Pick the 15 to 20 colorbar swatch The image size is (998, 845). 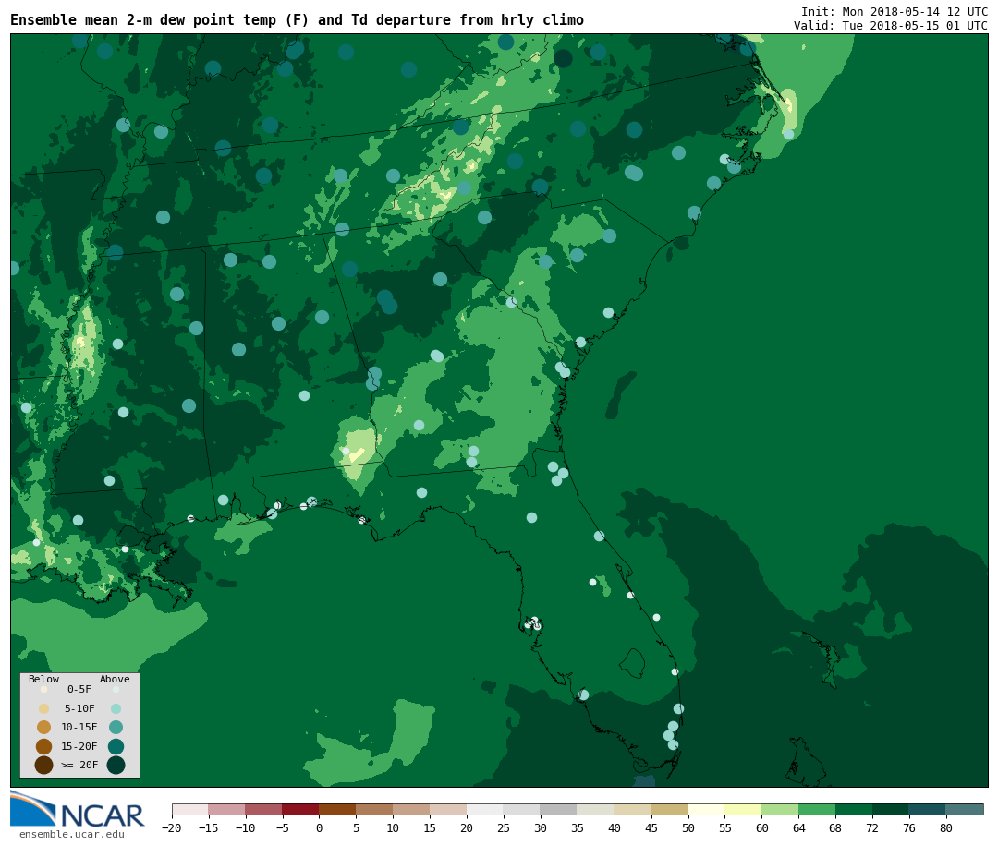click(448, 809)
